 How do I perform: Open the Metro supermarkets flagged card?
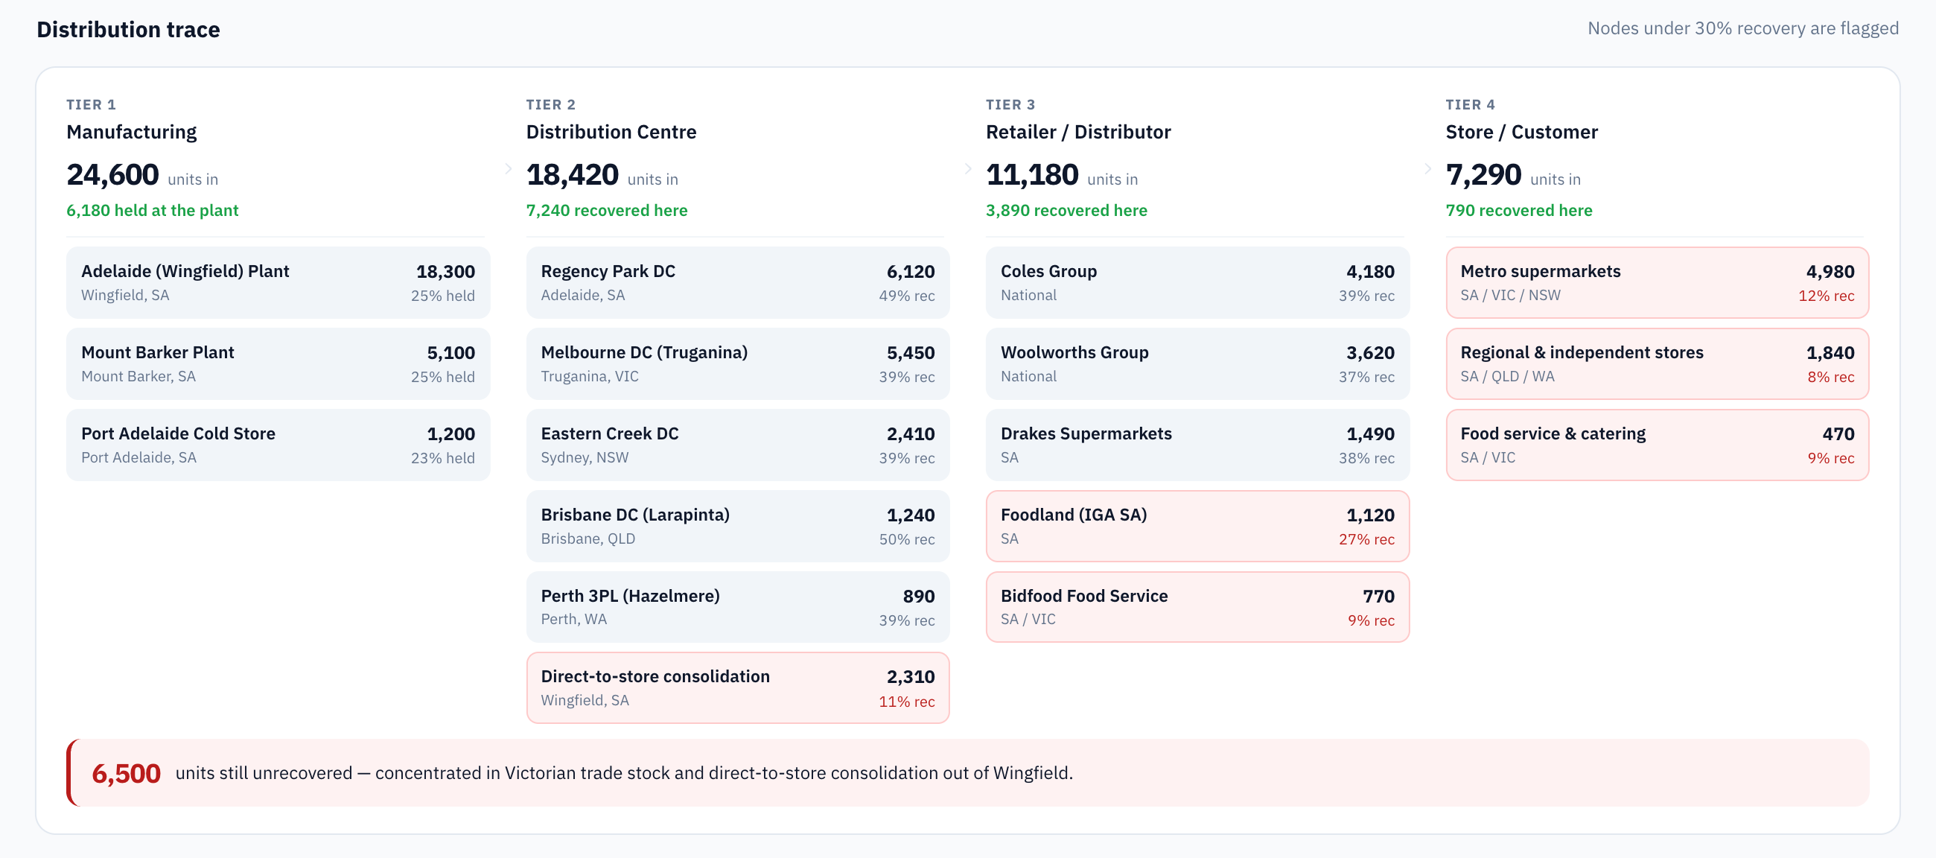pyautogui.click(x=1658, y=283)
